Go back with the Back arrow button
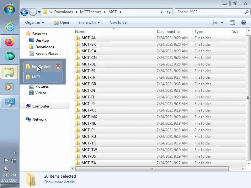251x188 pixels. [24, 12]
